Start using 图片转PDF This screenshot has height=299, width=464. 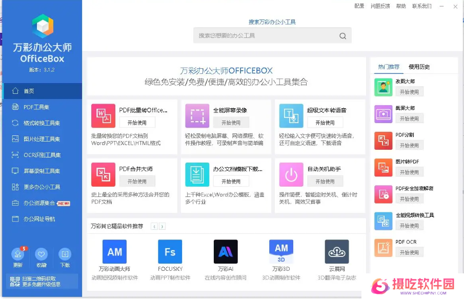coord(409,172)
